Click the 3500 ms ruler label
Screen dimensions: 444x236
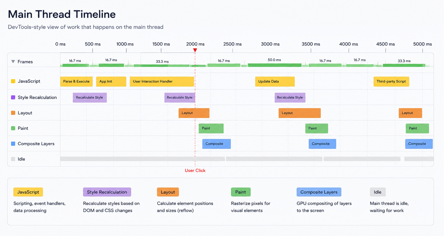pos(311,44)
